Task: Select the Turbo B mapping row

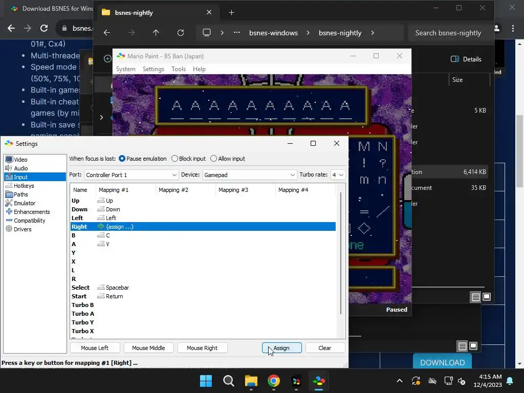Action: [203, 305]
